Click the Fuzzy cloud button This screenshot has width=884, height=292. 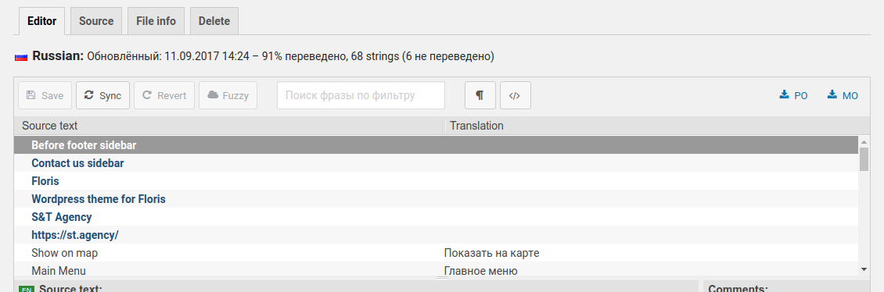click(228, 96)
